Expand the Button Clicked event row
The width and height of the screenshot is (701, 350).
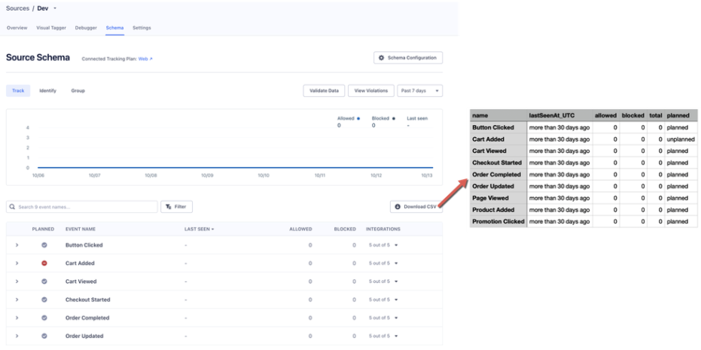pyautogui.click(x=16, y=245)
